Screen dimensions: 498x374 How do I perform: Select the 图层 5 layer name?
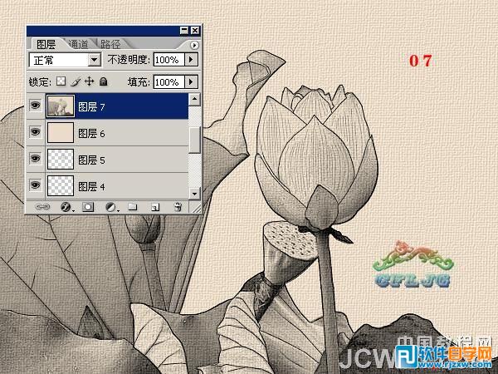(91, 160)
